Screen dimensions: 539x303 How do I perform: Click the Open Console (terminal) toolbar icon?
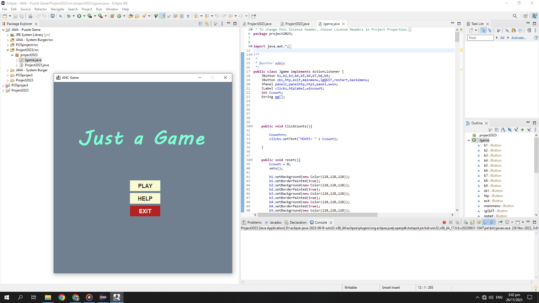pyautogui.click(x=52, y=16)
